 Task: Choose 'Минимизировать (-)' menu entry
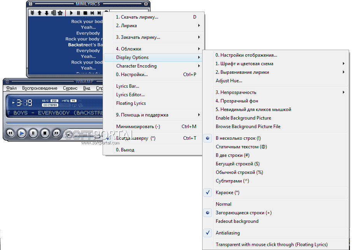pos(153,126)
